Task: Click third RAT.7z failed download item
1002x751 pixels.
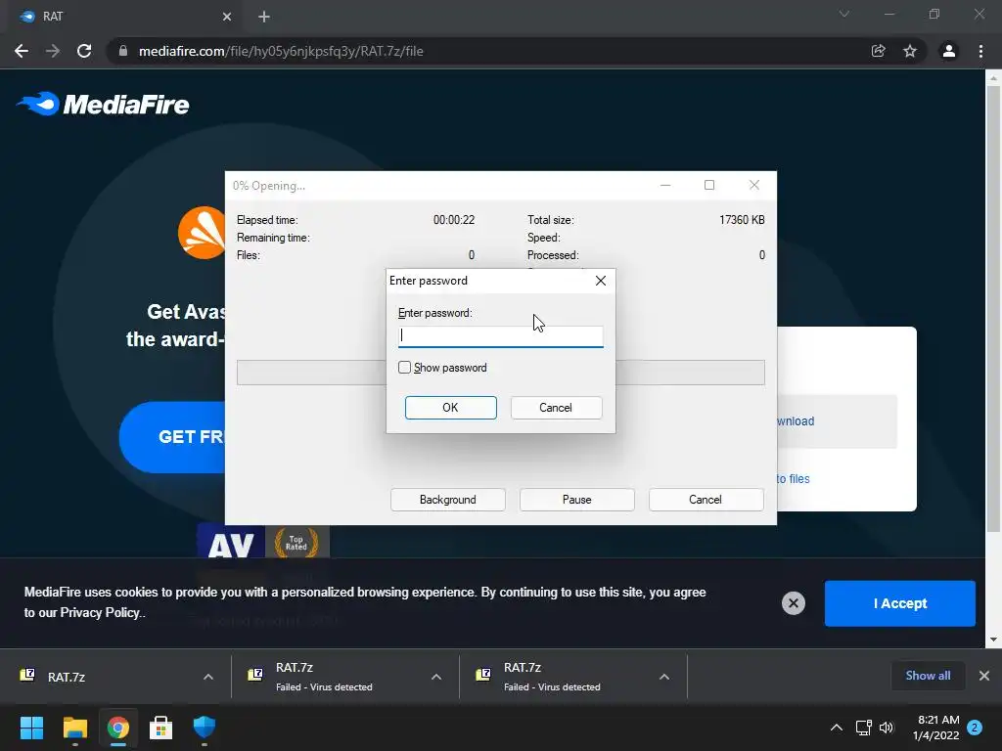Action: tap(561, 677)
